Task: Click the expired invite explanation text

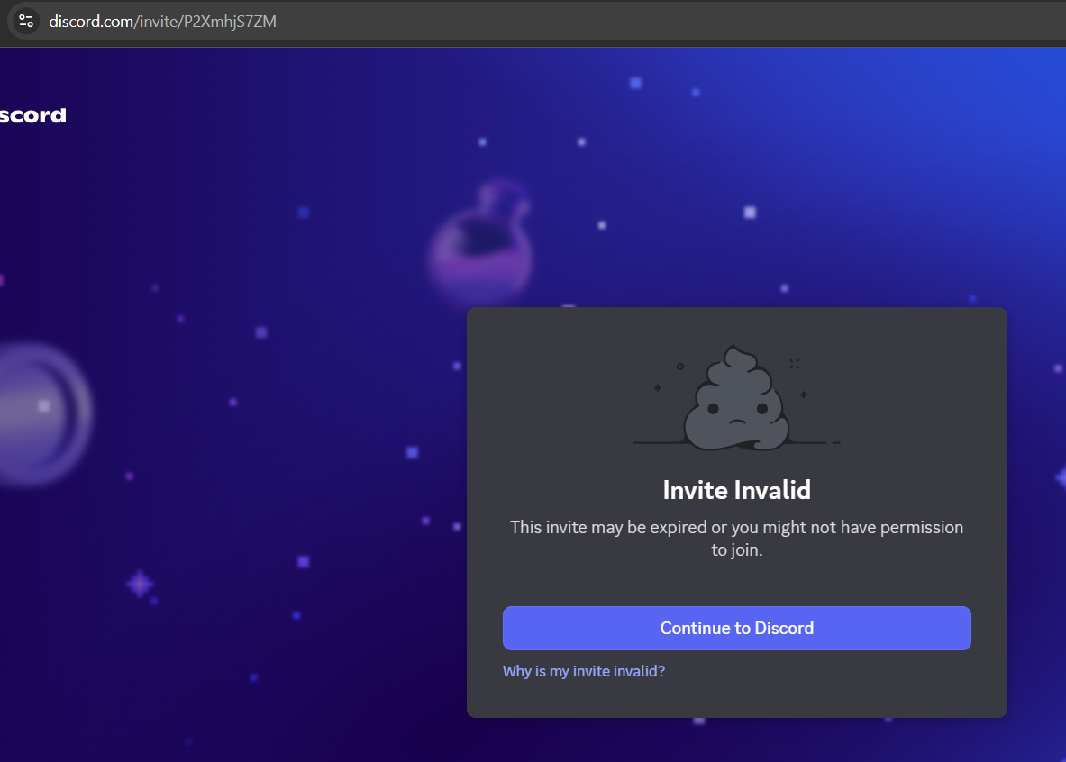Action: [x=736, y=539]
